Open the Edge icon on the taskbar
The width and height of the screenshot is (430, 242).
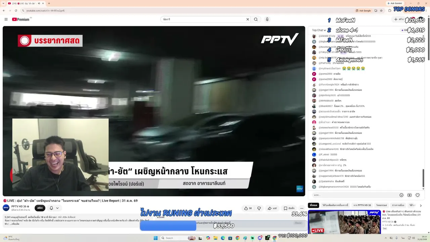[223, 238]
